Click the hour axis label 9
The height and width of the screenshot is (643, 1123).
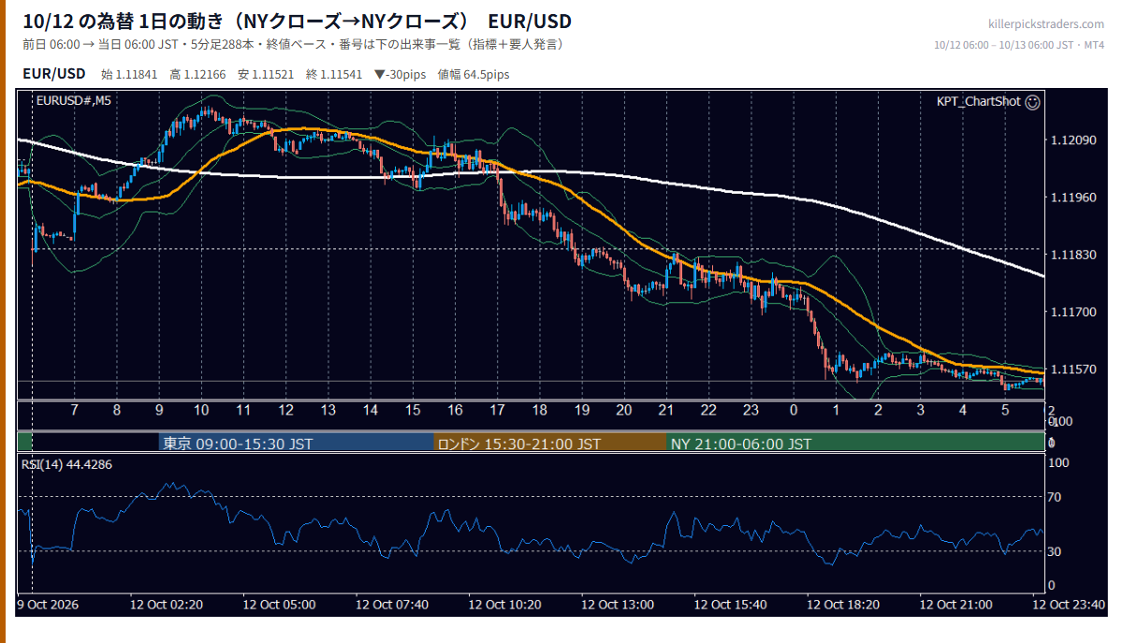(159, 410)
